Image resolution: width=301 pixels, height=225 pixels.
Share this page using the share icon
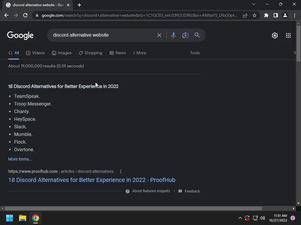(x=245, y=15)
